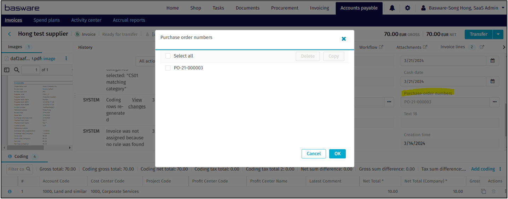Open the settings gear icon
The width and height of the screenshot is (508, 199).
tap(408, 8)
